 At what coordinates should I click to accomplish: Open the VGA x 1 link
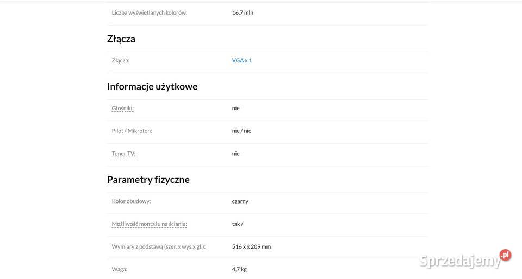click(241, 60)
